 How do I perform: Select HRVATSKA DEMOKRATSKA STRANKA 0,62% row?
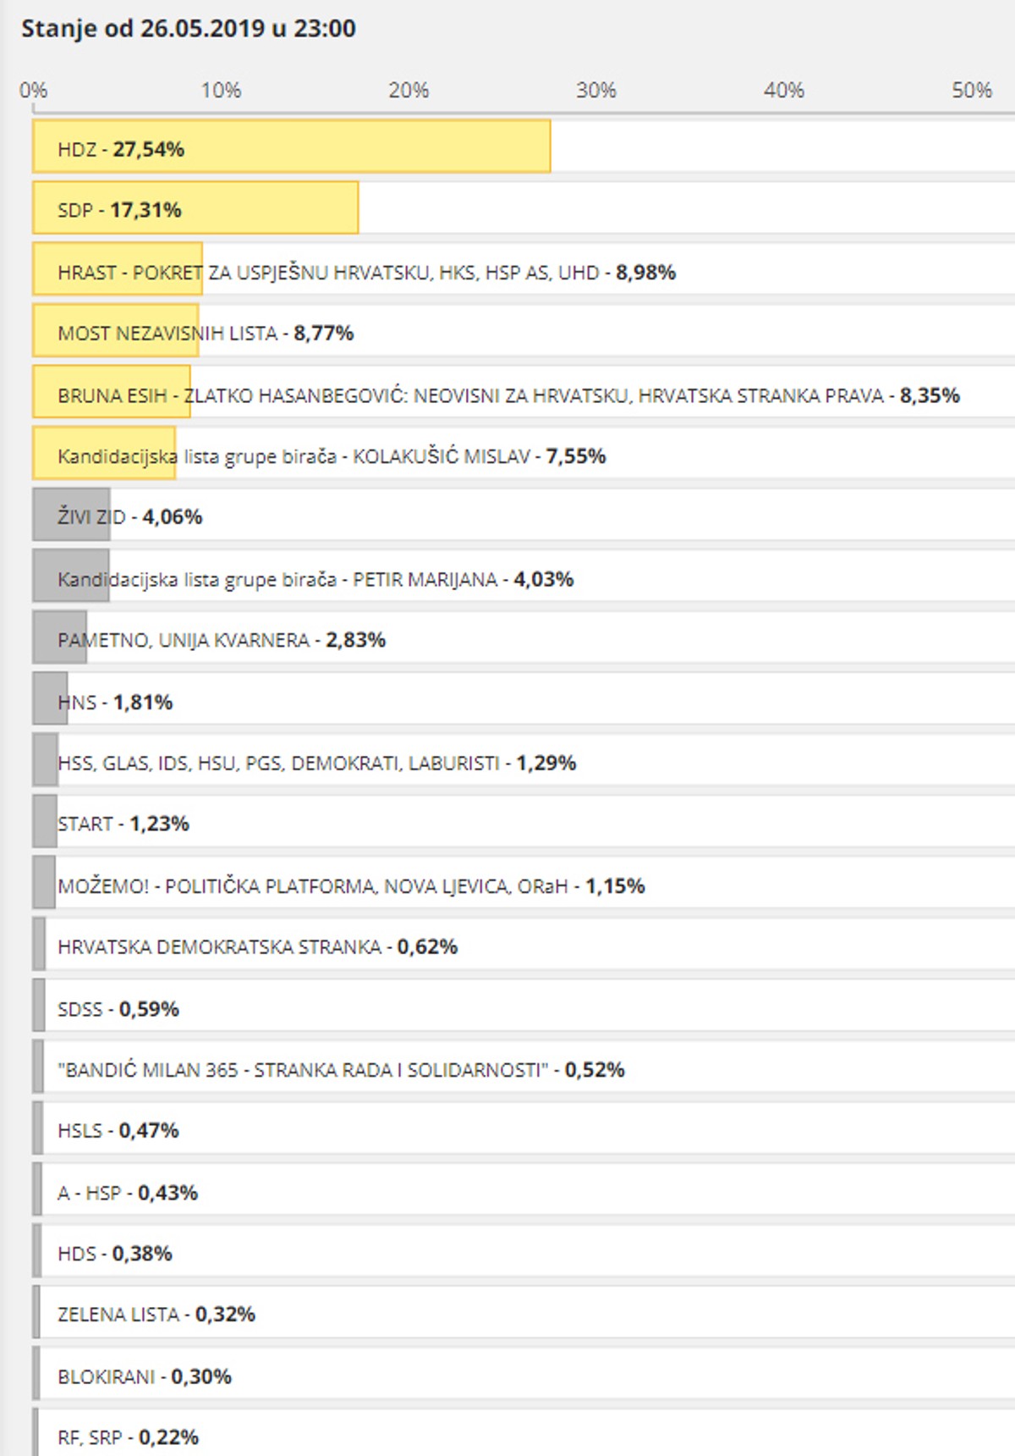click(257, 946)
